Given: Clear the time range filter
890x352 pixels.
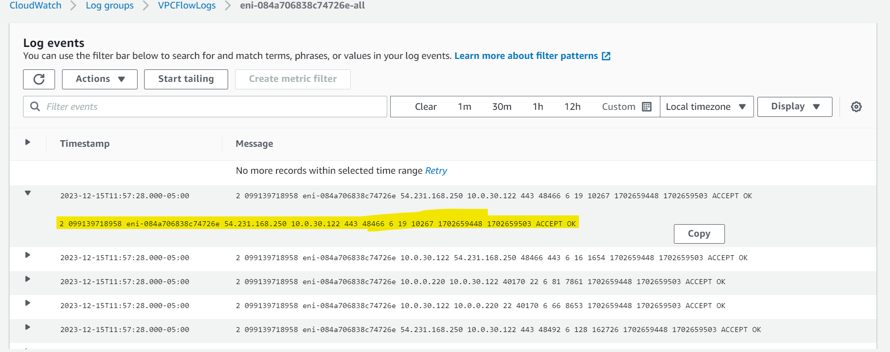Looking at the screenshot, I should pos(426,107).
